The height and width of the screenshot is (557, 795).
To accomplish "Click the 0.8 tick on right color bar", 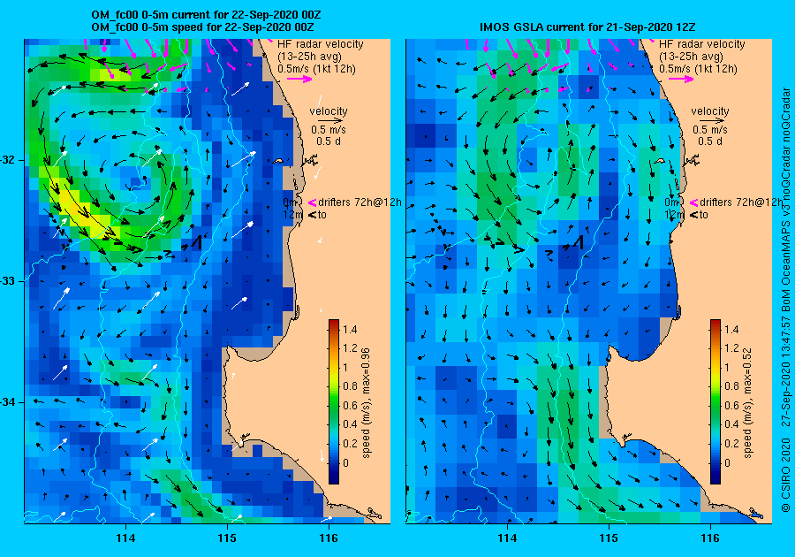I will coord(732,386).
